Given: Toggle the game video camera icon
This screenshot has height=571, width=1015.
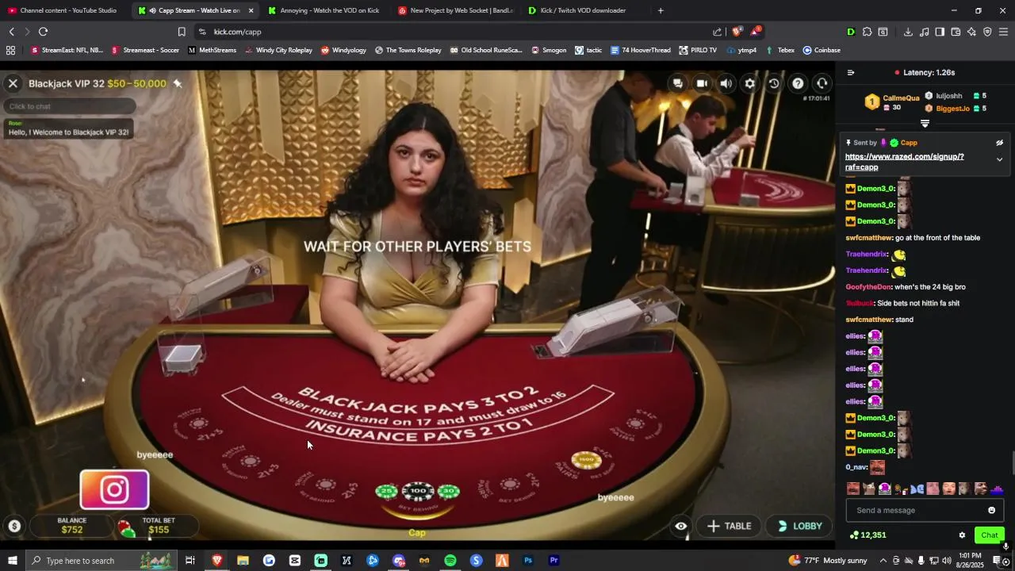Looking at the screenshot, I should (702, 83).
